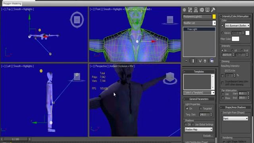Toggle Light Properties On checkbox
Screen dimensions: 254x143
tap(187, 108)
